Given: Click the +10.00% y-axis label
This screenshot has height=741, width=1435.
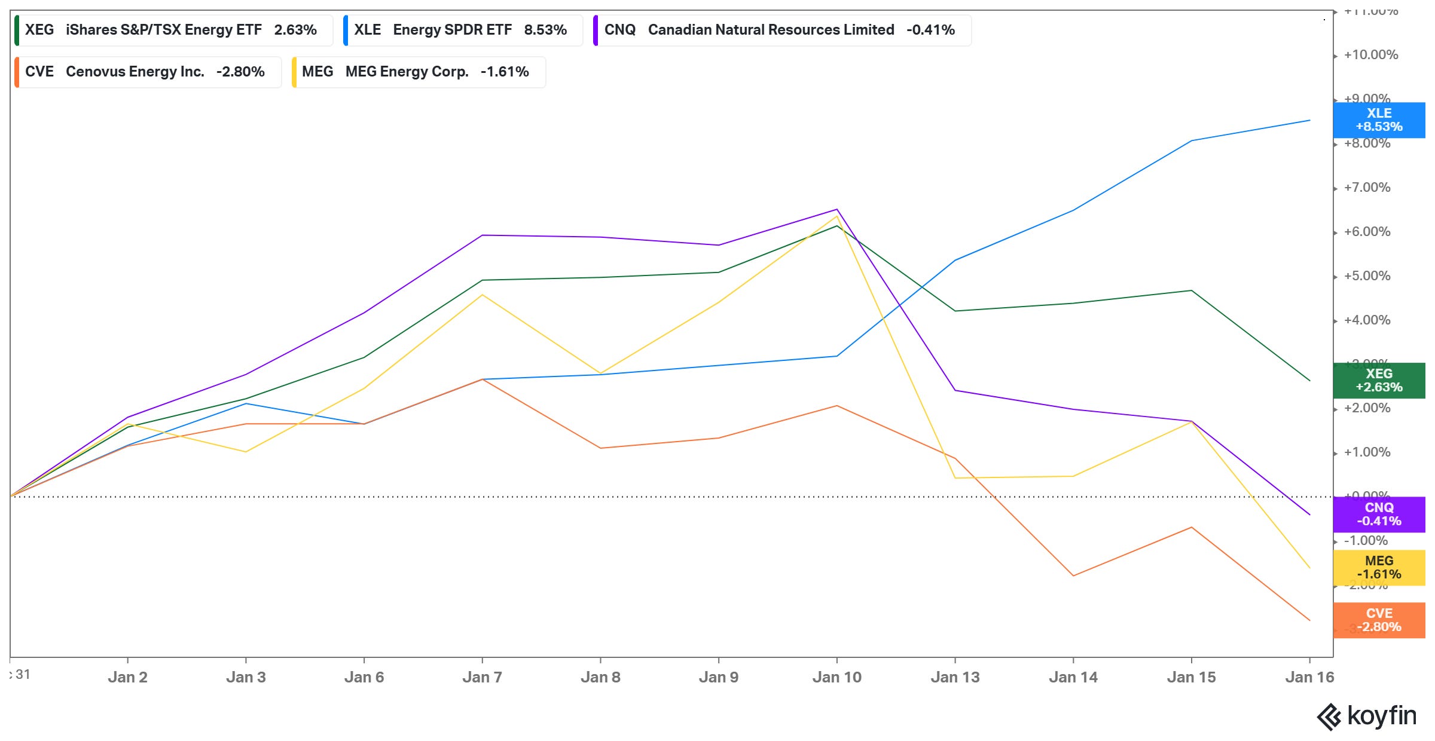Looking at the screenshot, I should 1370,55.
